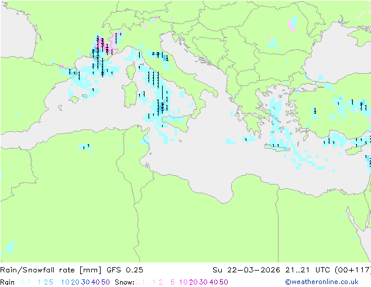Pick the rain legend 10 color value

tap(66, 282)
